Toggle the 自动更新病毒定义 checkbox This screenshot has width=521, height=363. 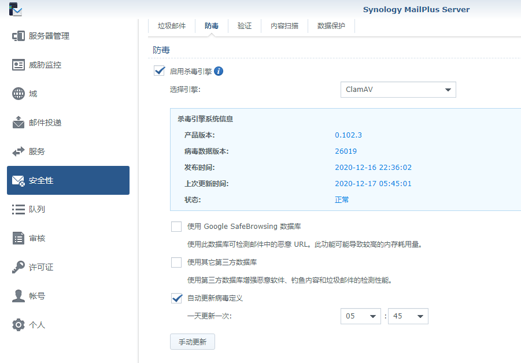tap(176, 298)
